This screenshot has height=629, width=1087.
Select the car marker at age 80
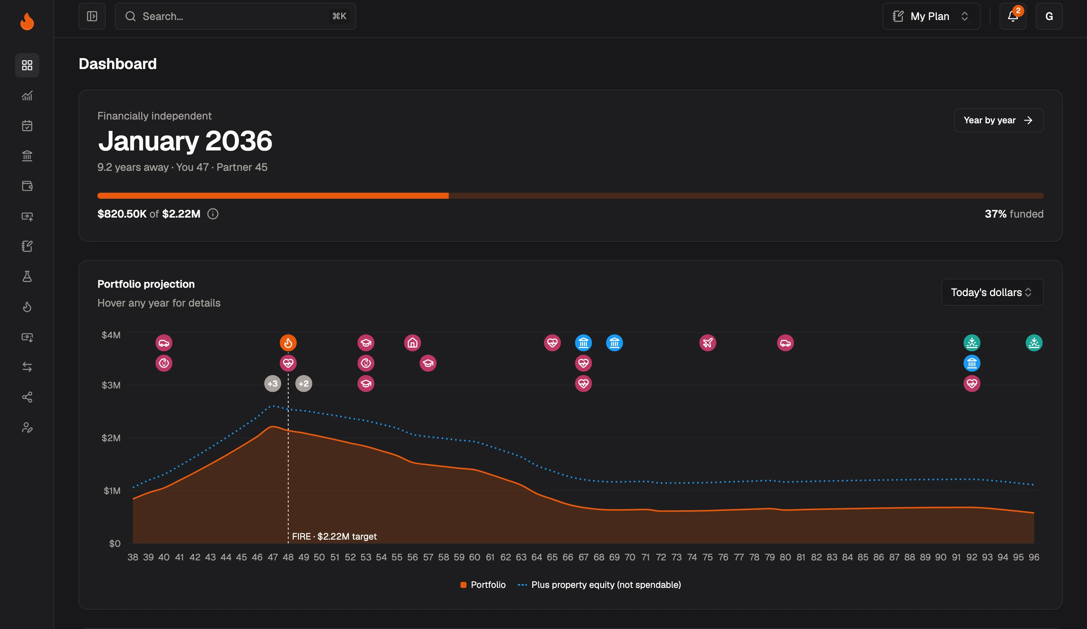785,343
